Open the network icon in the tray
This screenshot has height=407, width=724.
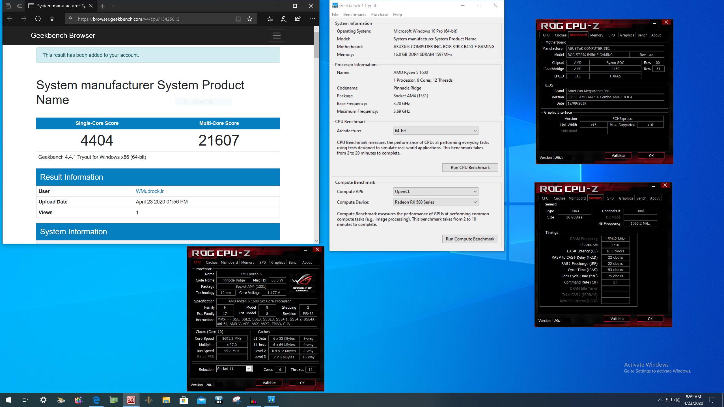pos(669,400)
